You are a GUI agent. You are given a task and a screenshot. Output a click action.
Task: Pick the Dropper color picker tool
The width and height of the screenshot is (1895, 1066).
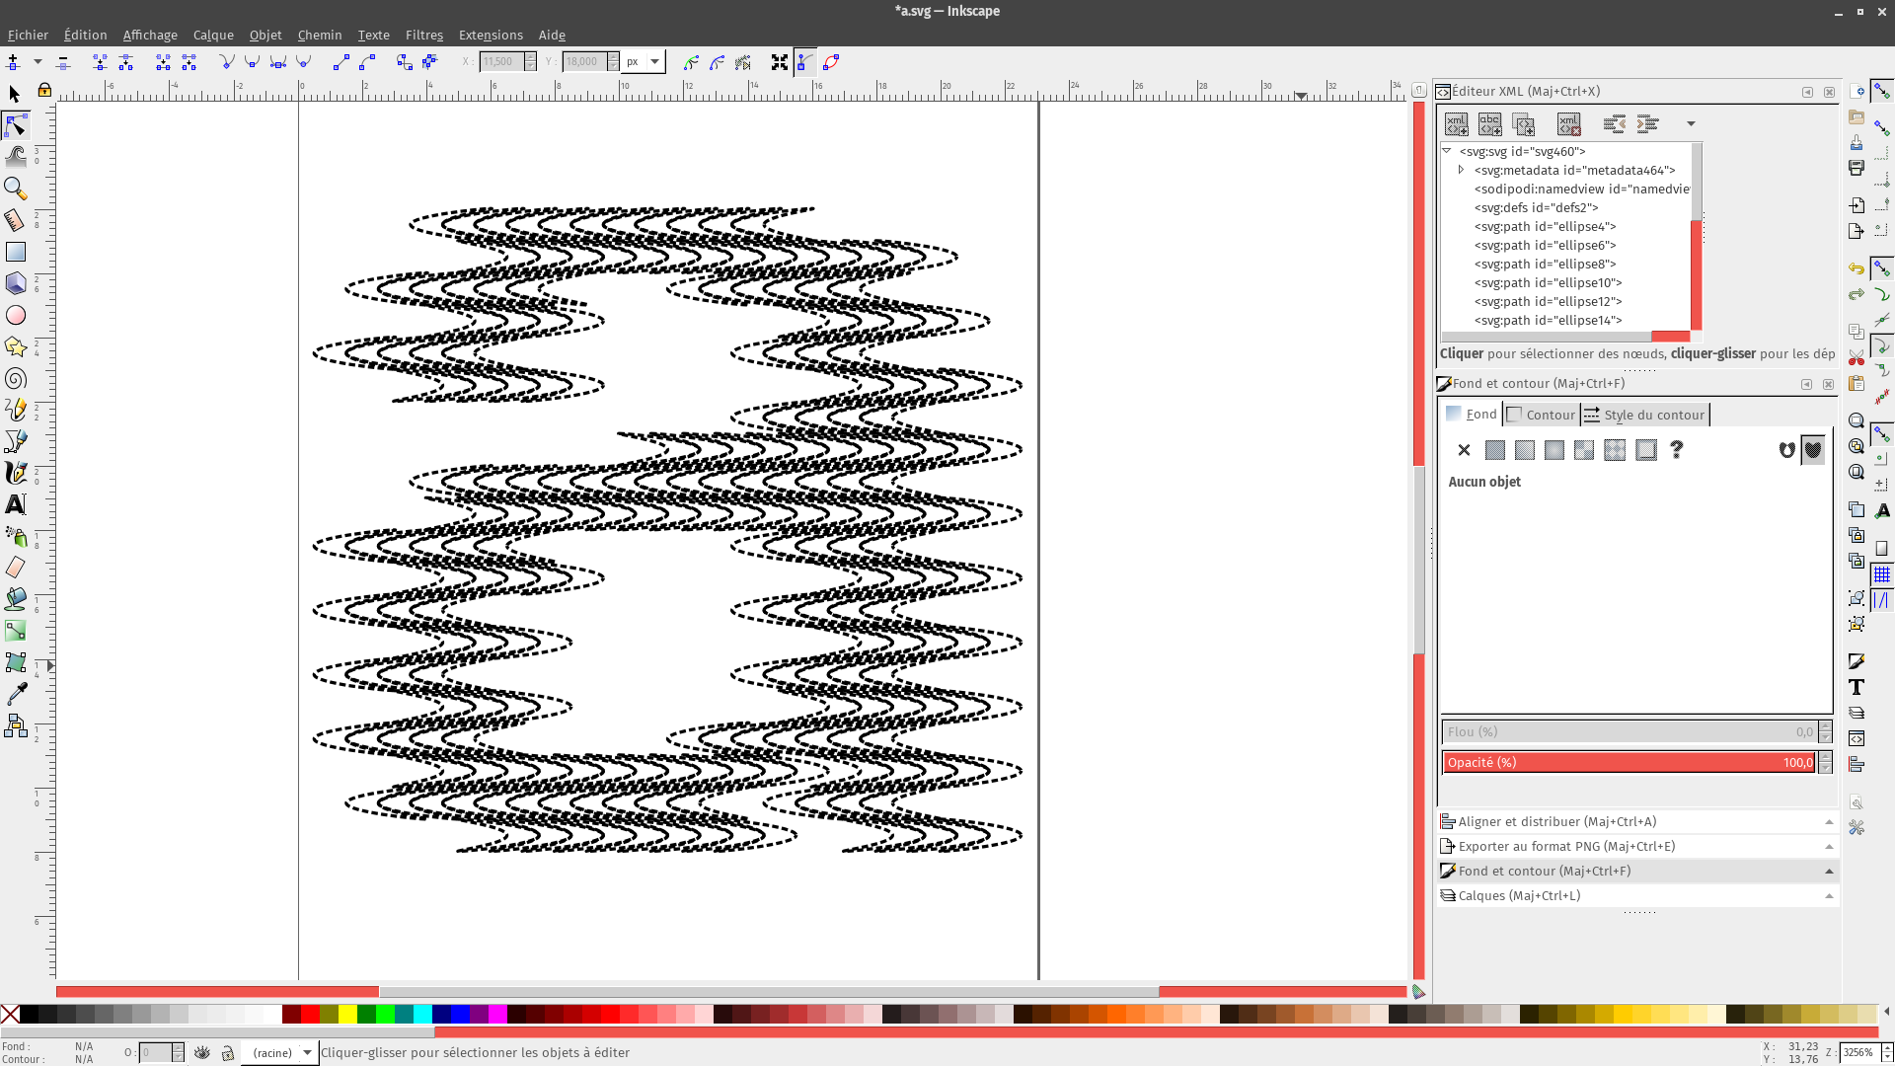pyautogui.click(x=16, y=694)
